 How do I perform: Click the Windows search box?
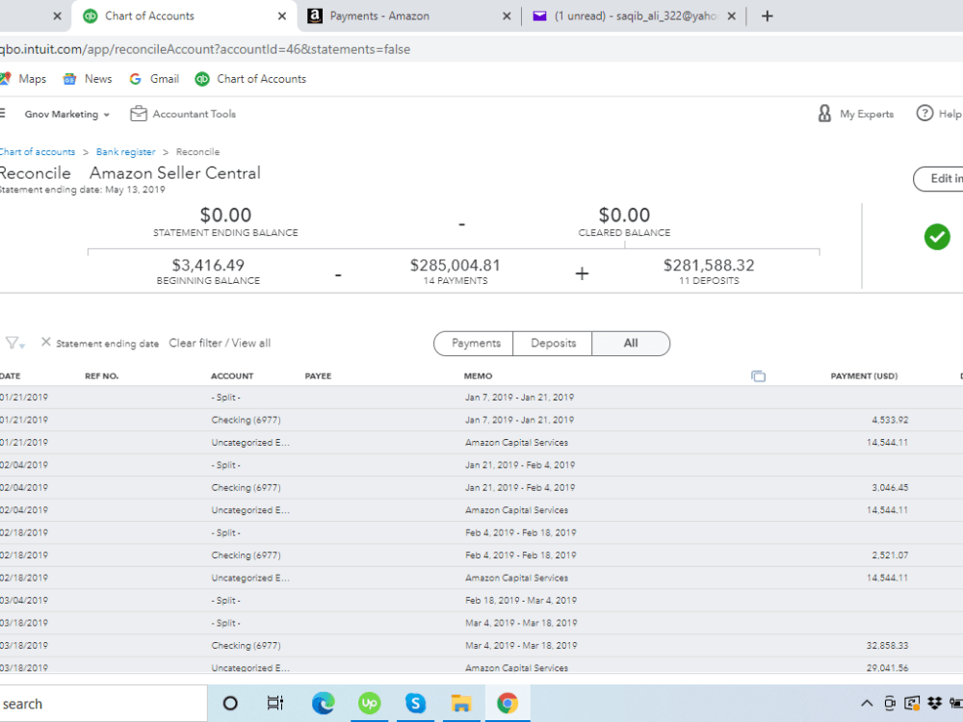[103, 704]
